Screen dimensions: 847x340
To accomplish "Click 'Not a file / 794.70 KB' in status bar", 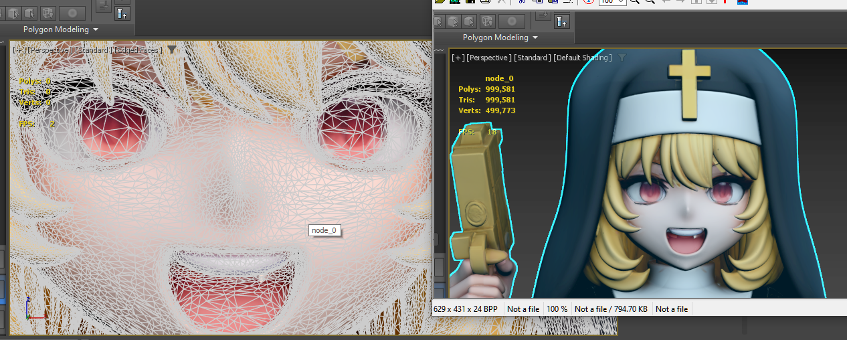I will coord(611,309).
